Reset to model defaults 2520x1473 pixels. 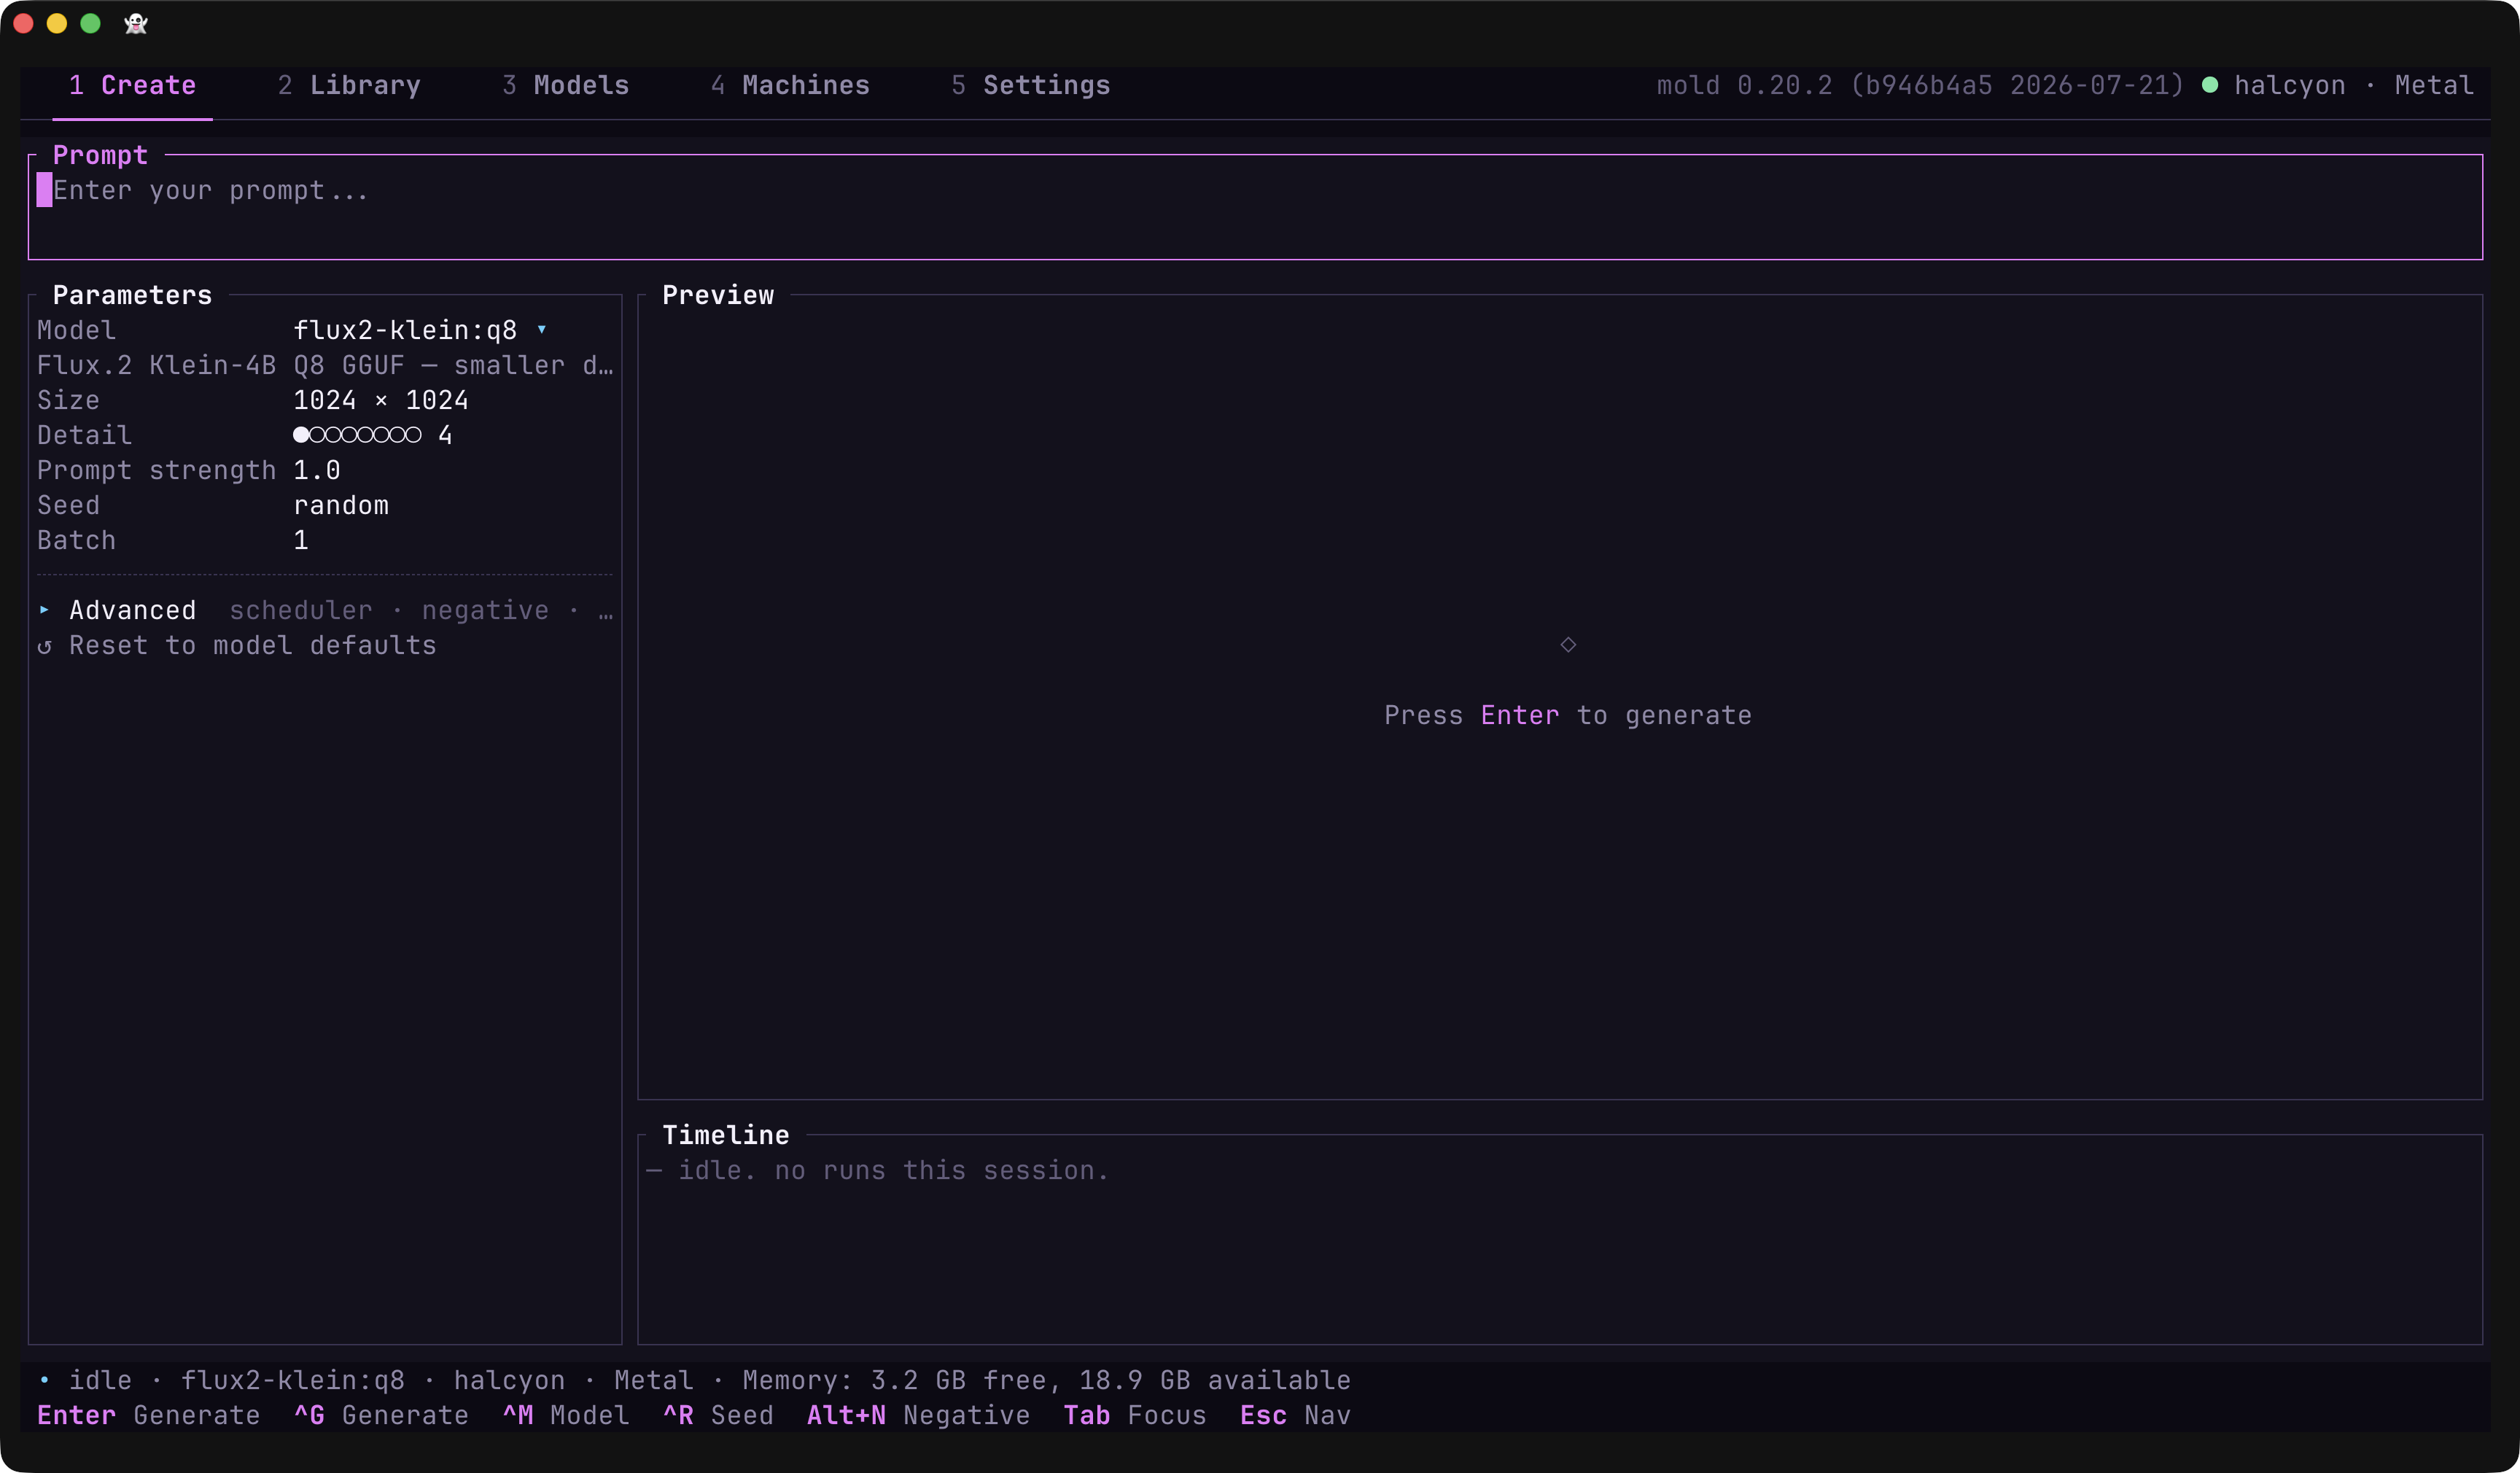237,645
